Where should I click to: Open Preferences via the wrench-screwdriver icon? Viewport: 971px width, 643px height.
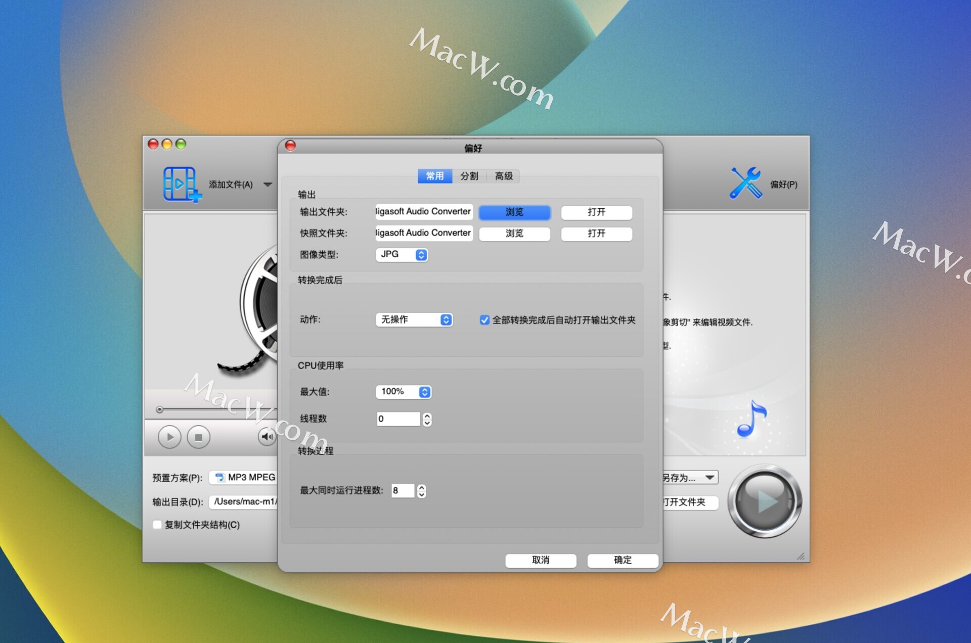[745, 183]
